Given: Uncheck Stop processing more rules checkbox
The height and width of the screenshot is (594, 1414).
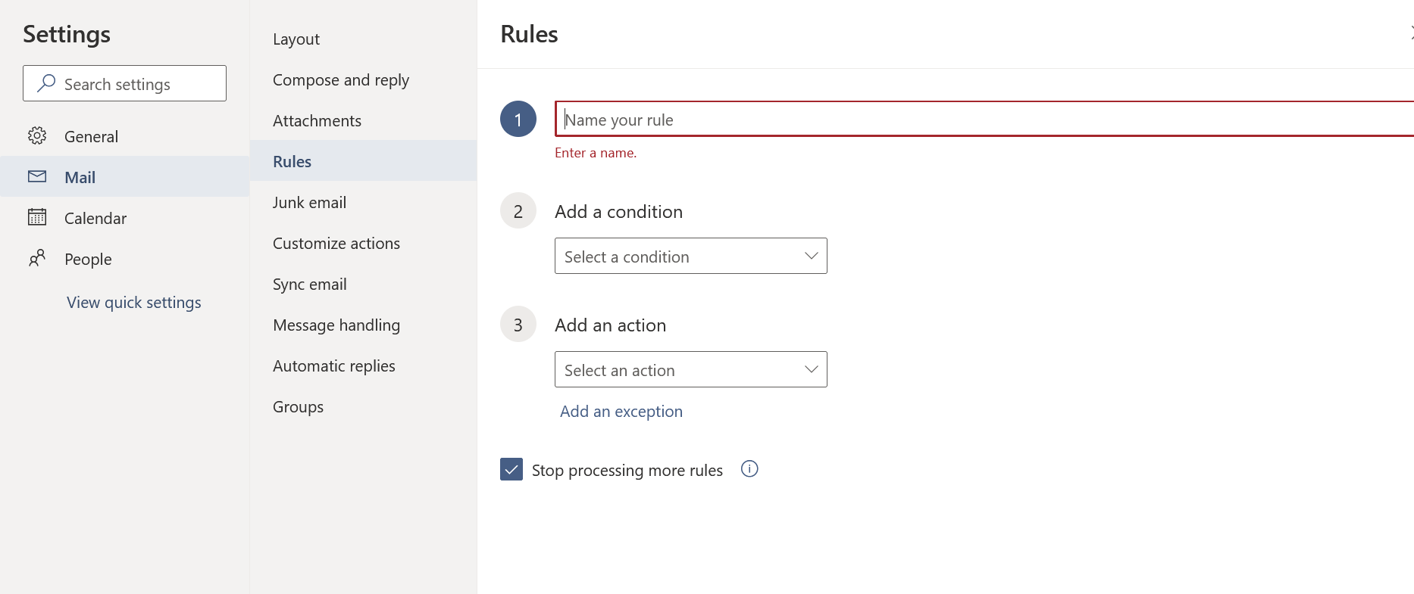Looking at the screenshot, I should [x=511, y=470].
